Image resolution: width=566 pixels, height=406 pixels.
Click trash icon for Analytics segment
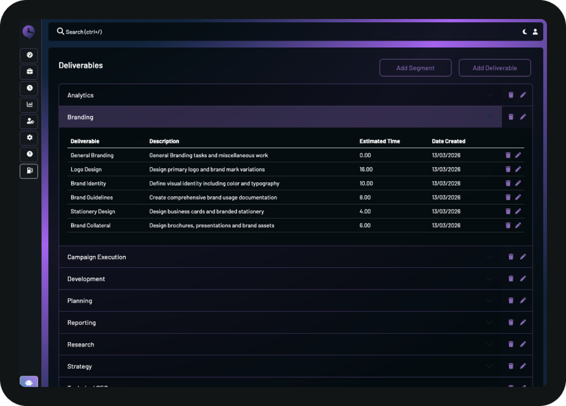pyautogui.click(x=511, y=95)
